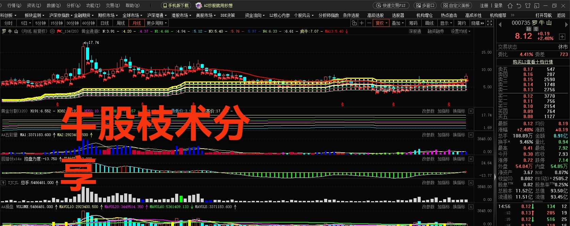Toggle the chart lock icon
570x226 pixels.
click(x=354, y=23)
